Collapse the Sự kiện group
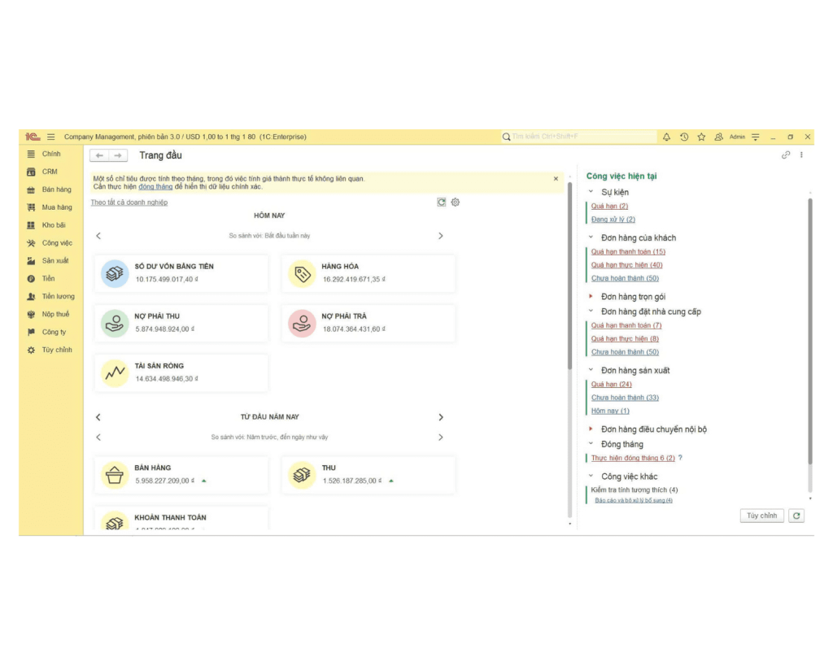Image resolution: width=833 pixels, height=666 pixels. (591, 193)
